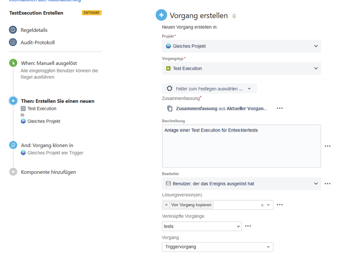Select the green manual trigger icon
This screenshot has height=253, width=360.
(13, 63)
